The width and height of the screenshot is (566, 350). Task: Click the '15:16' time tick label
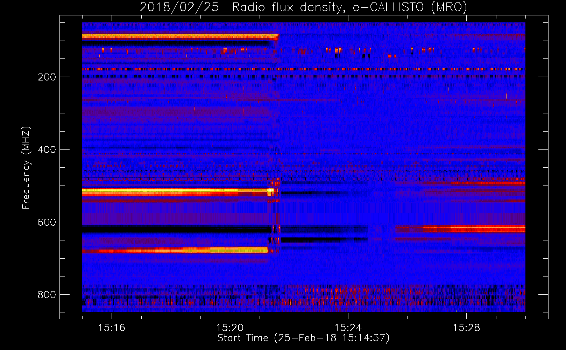point(112,328)
